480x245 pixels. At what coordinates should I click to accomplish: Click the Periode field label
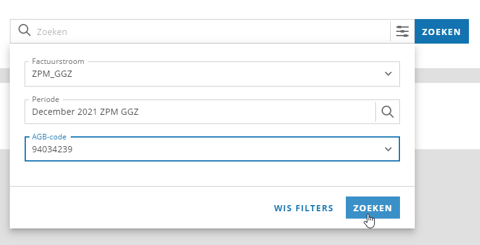point(46,99)
